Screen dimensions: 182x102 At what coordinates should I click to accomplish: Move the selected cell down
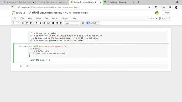click(40, 23)
